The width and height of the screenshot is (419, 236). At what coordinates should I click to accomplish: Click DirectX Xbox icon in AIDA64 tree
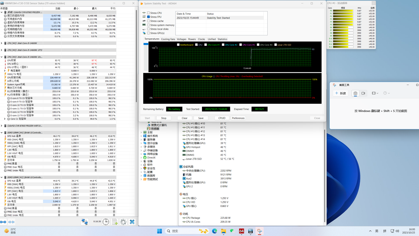coord(145,158)
